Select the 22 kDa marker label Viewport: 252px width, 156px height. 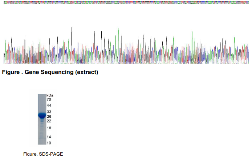tap(49, 121)
